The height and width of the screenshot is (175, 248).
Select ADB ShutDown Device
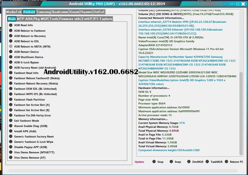tap(26, 57)
